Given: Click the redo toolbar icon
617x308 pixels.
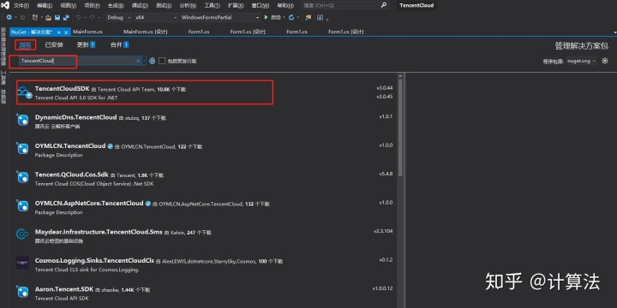Looking at the screenshot, I should 92,18.
